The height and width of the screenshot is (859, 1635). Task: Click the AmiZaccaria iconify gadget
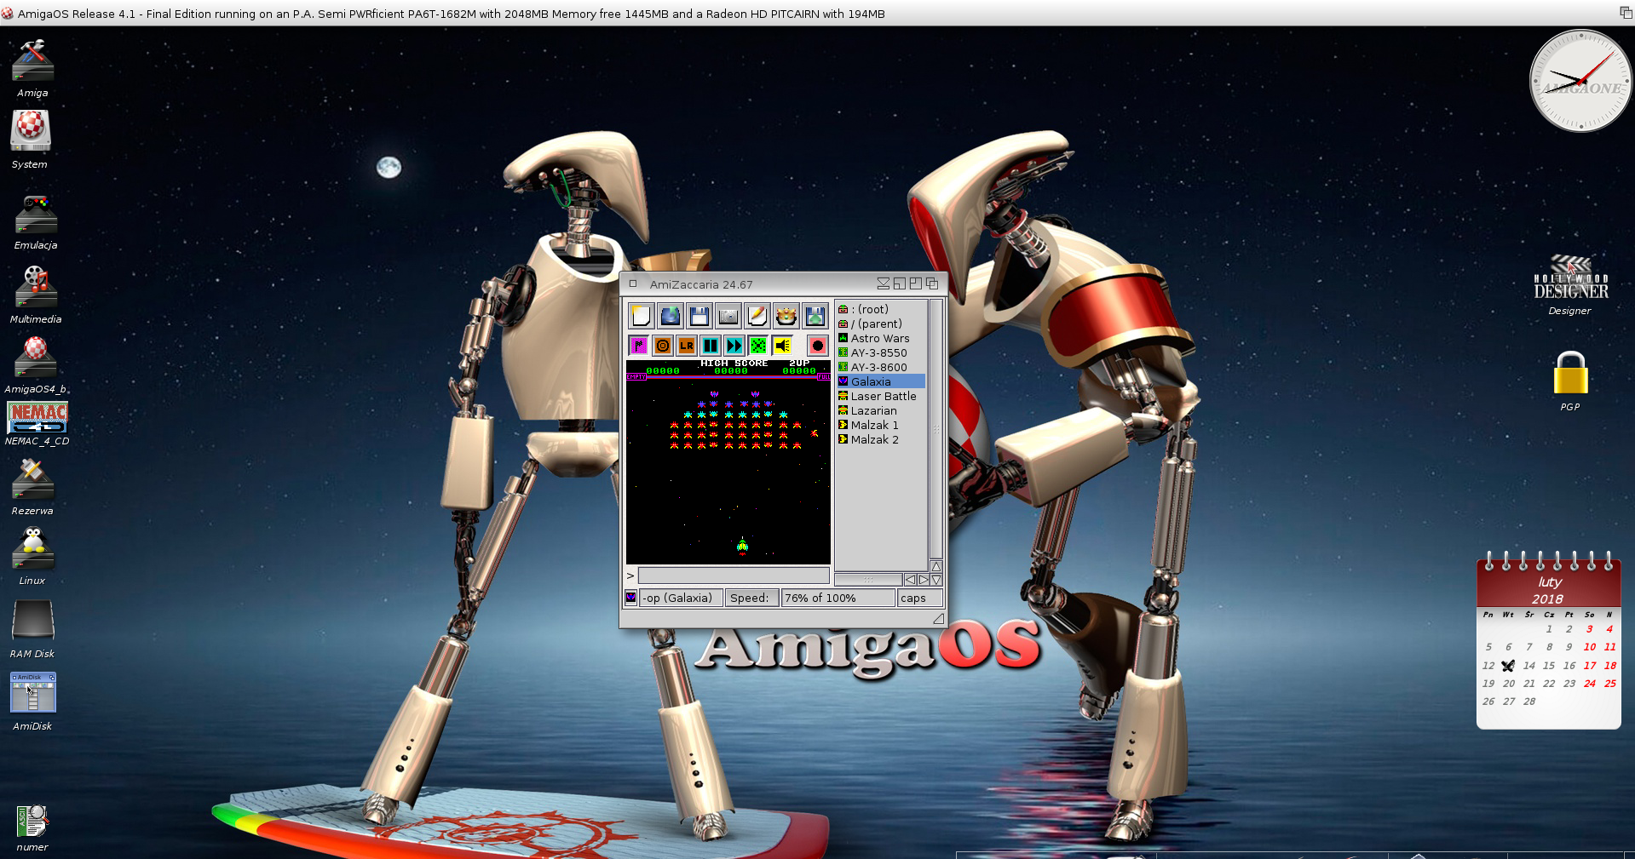click(x=884, y=283)
